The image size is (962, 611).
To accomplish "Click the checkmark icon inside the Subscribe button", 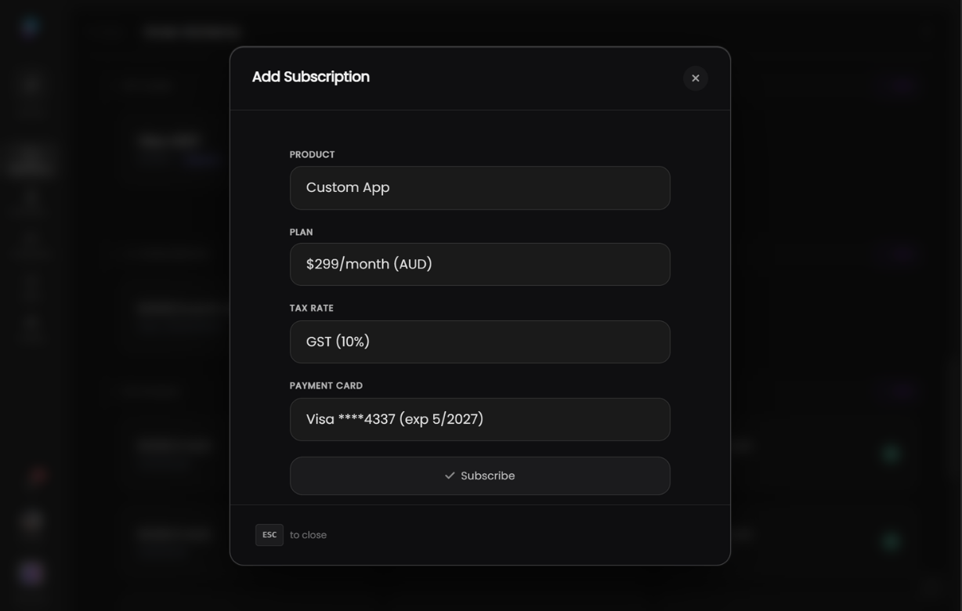I will pos(449,475).
